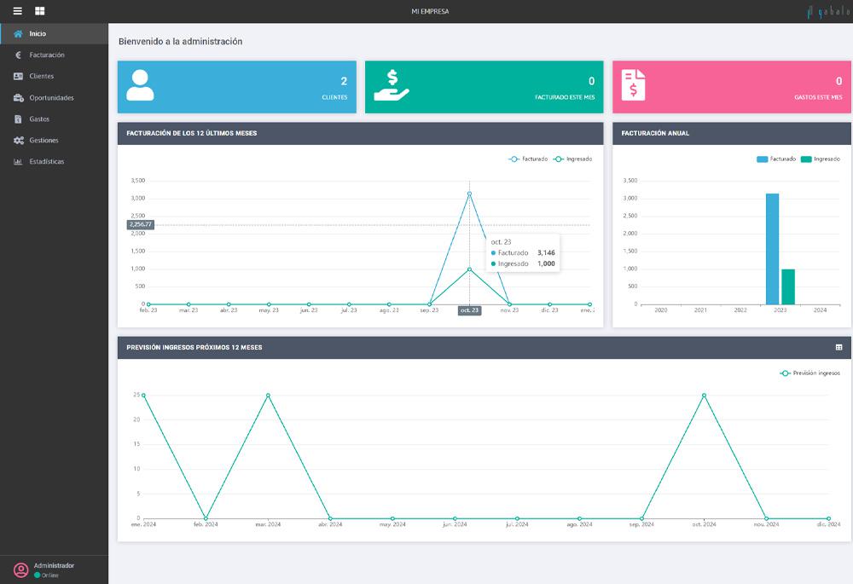Click the Inicio home icon
This screenshot has width=853, height=584.
click(18, 34)
